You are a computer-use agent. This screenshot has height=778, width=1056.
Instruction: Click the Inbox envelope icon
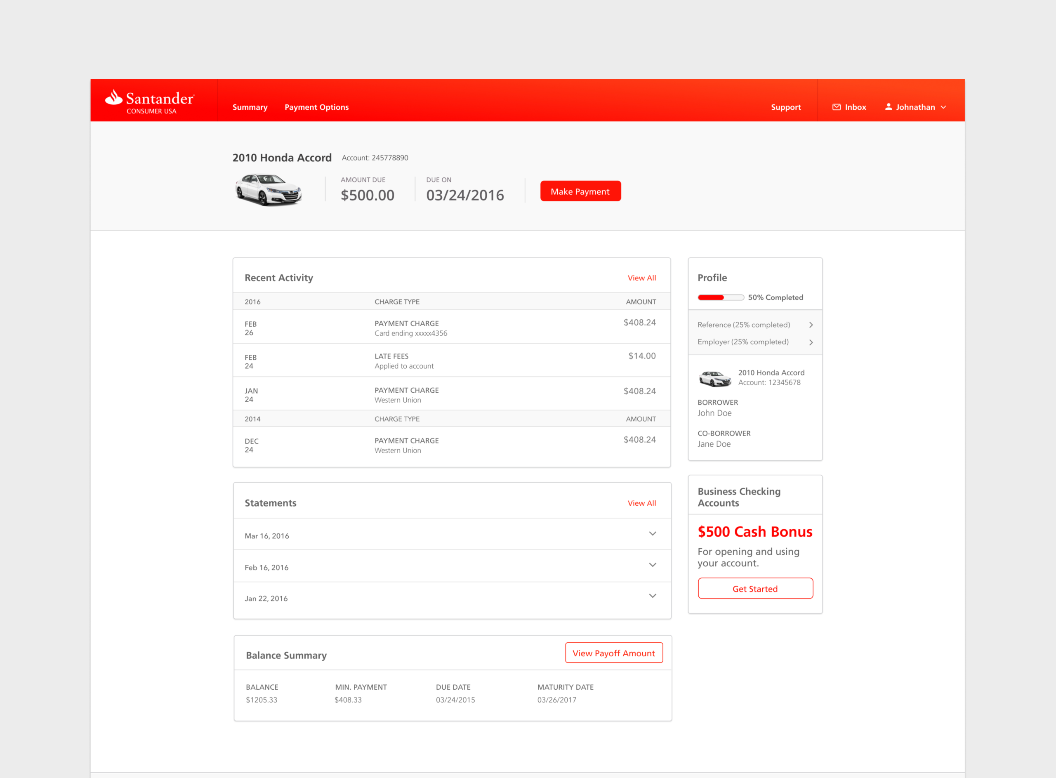(x=836, y=107)
